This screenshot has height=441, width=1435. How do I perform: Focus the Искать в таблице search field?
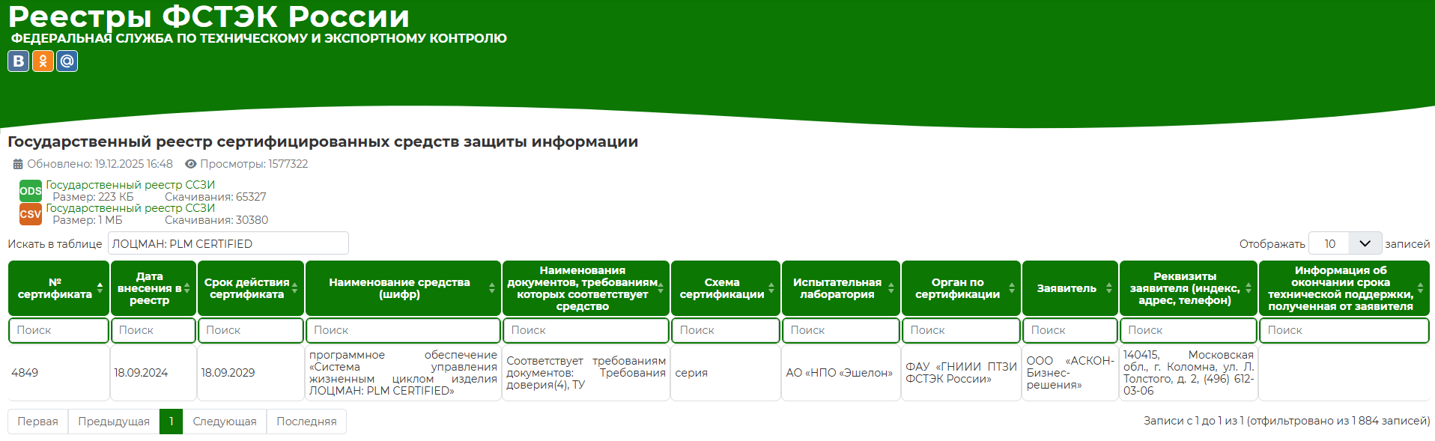tap(228, 243)
